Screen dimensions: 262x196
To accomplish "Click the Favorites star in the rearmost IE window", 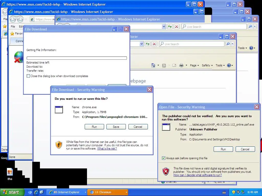I will pos(5,26).
